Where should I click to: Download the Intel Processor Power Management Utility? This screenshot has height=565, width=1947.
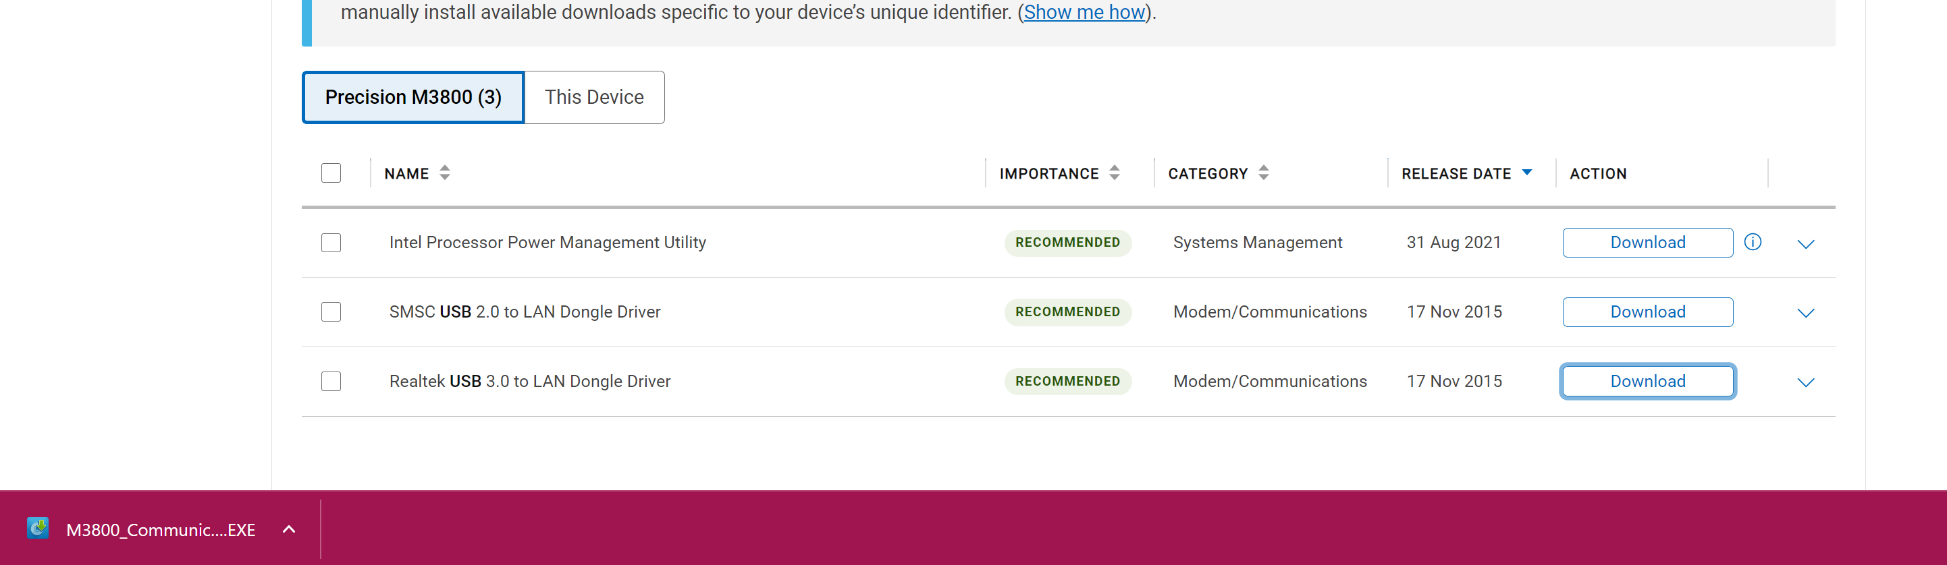1647,242
